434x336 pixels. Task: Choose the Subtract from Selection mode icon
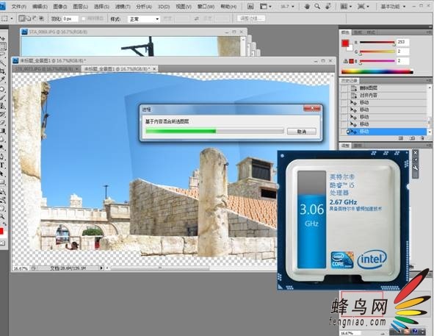[35, 18]
